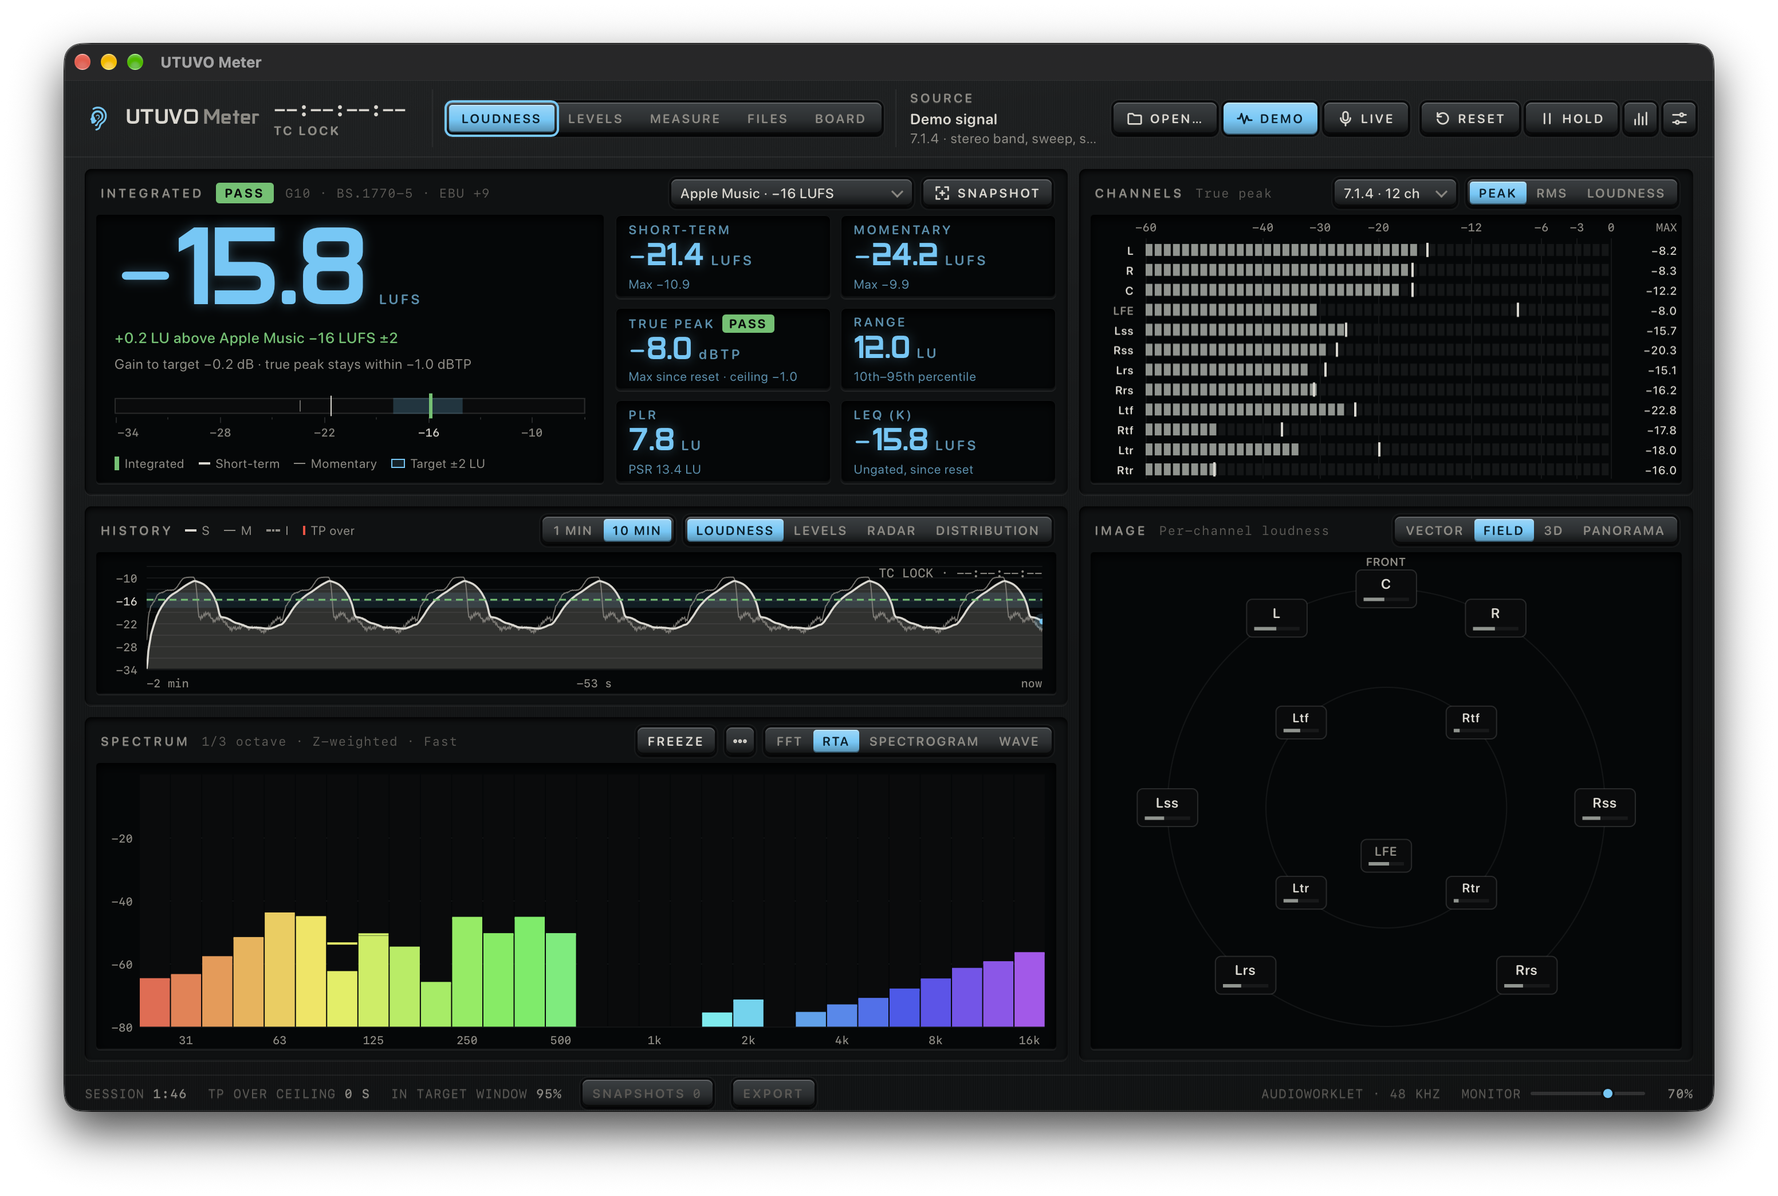Switch the image view to 3D
This screenshot has width=1778, height=1196.
[x=1552, y=530]
